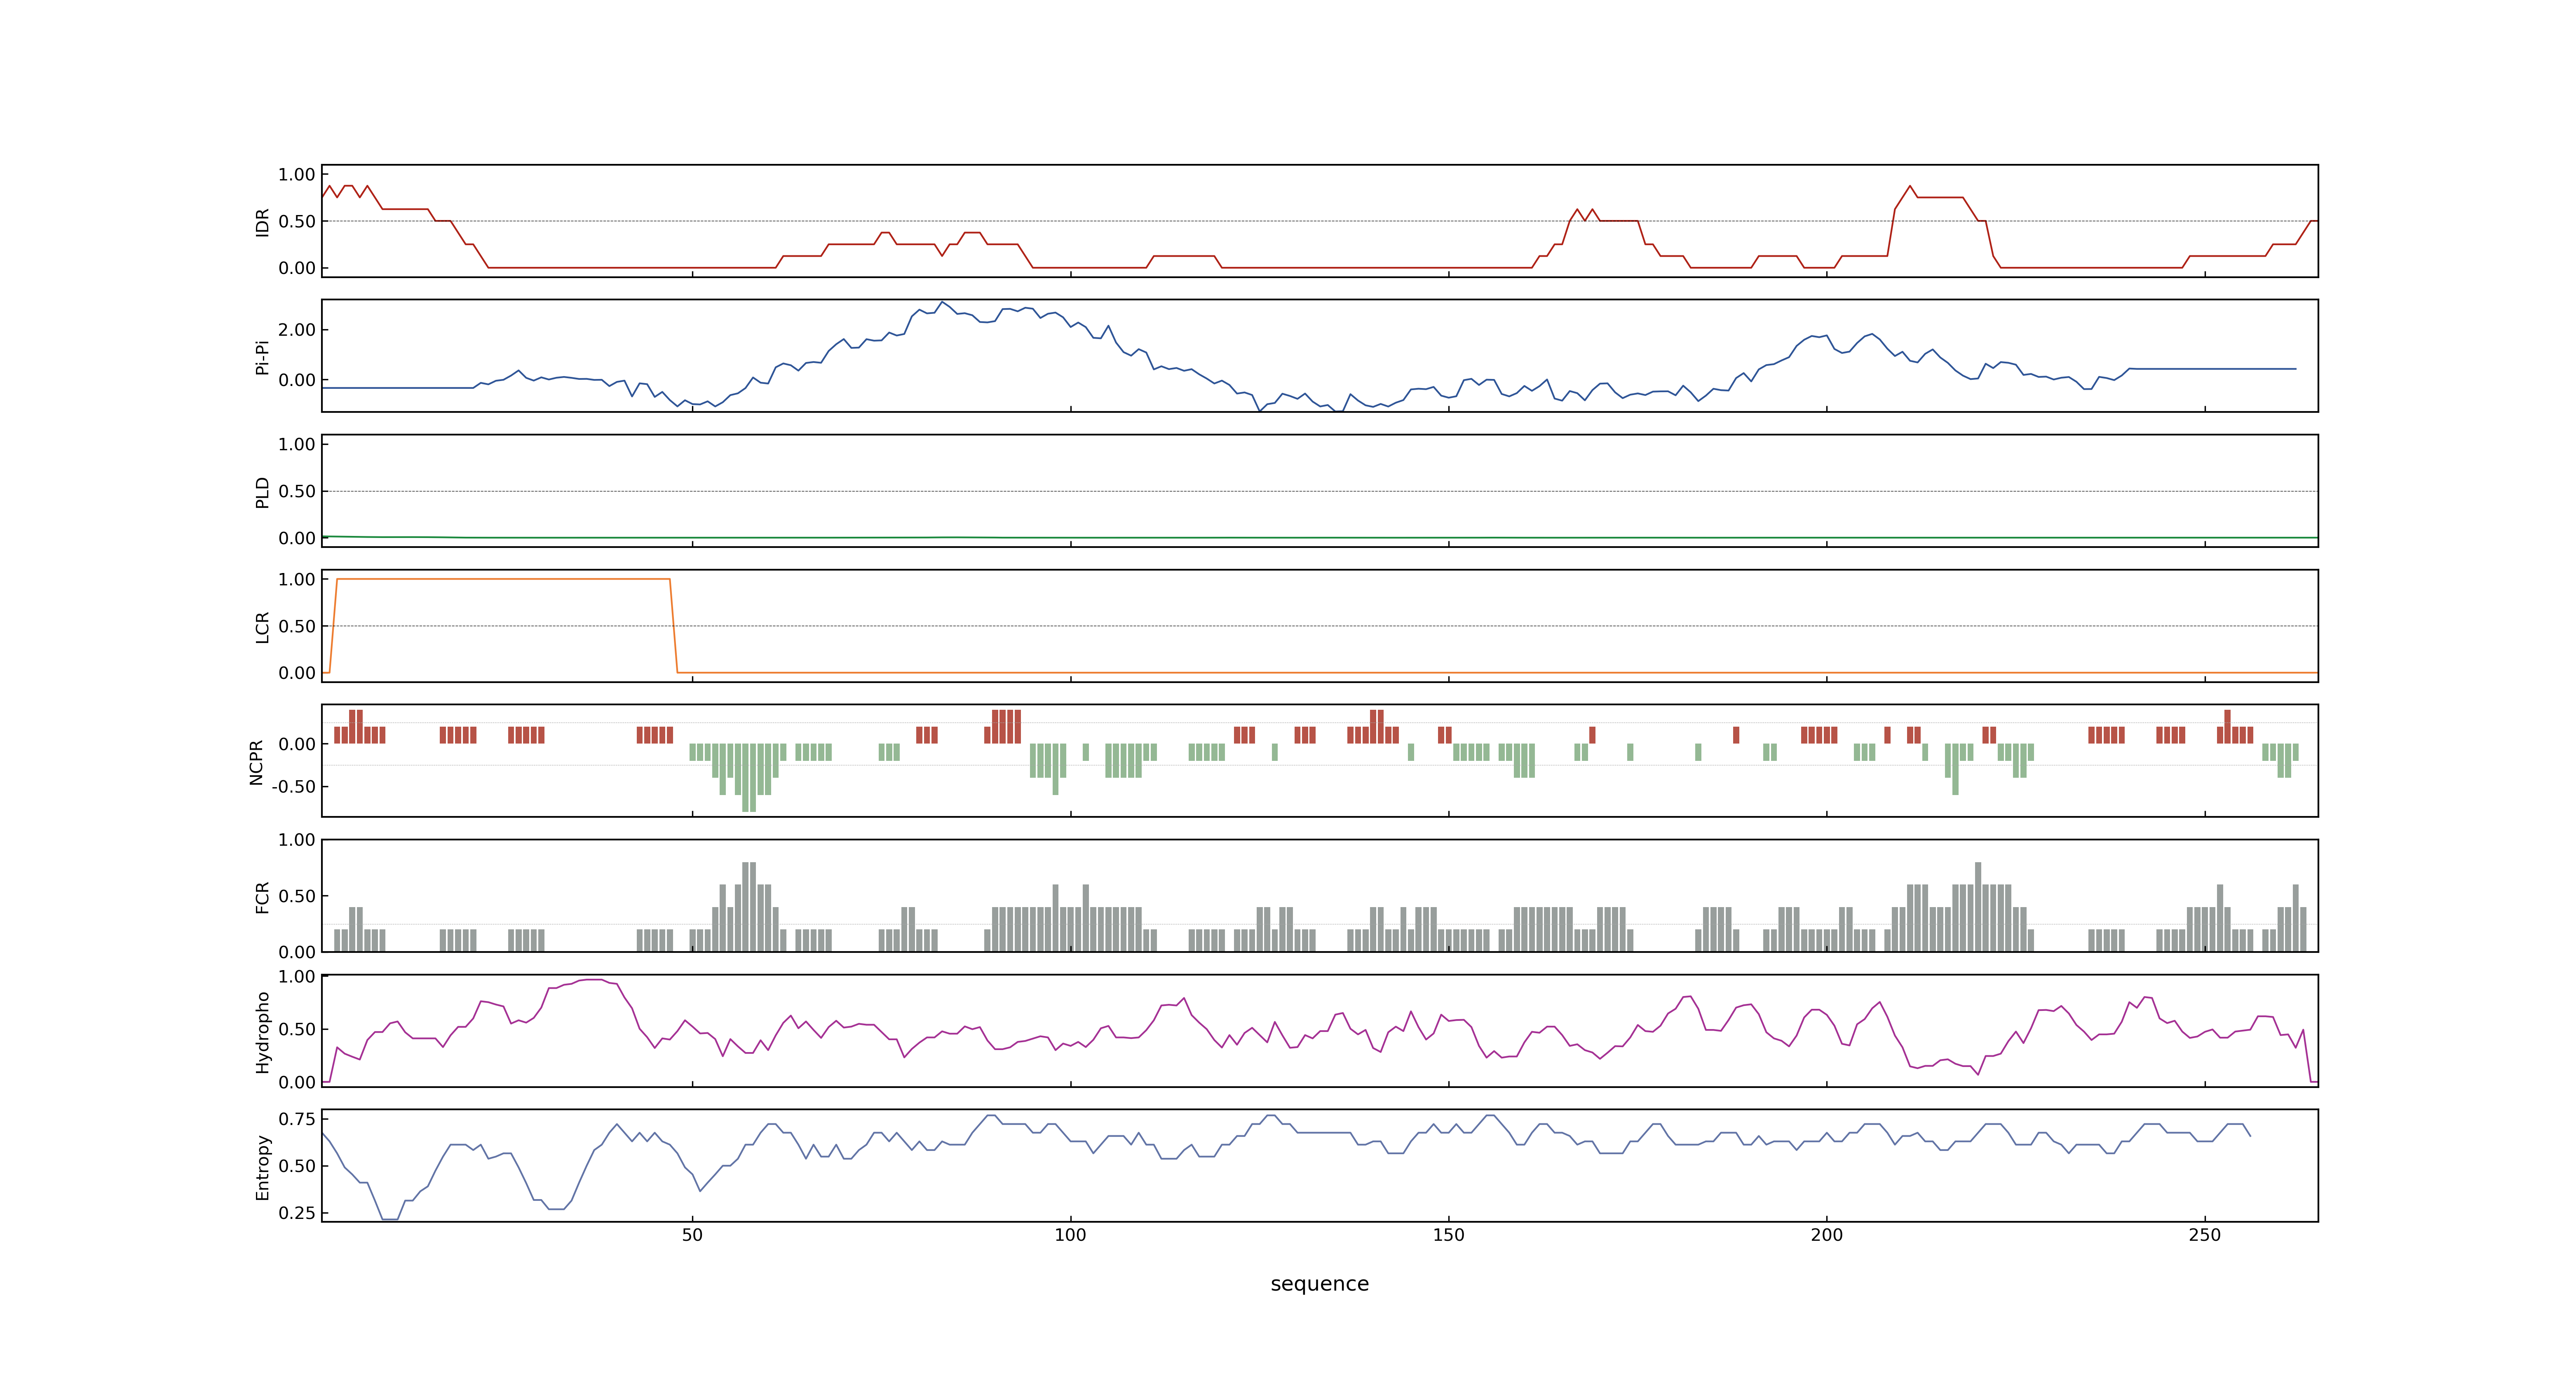The height and width of the screenshot is (1373, 2576).
Task: Click the 0.25 tick on Entropy axis
Action: coord(297,1213)
